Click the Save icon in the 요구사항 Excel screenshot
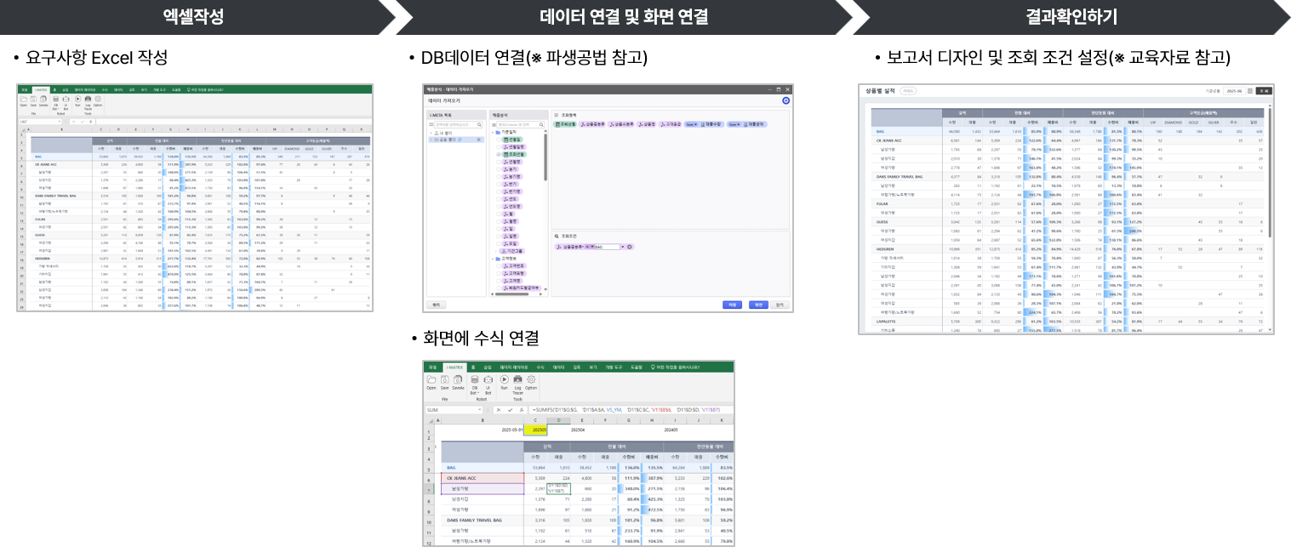This screenshot has width=1291, height=547. pyautogui.click(x=33, y=99)
